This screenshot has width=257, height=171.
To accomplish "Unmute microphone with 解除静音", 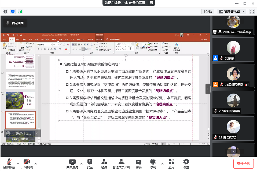I will point(9,163).
